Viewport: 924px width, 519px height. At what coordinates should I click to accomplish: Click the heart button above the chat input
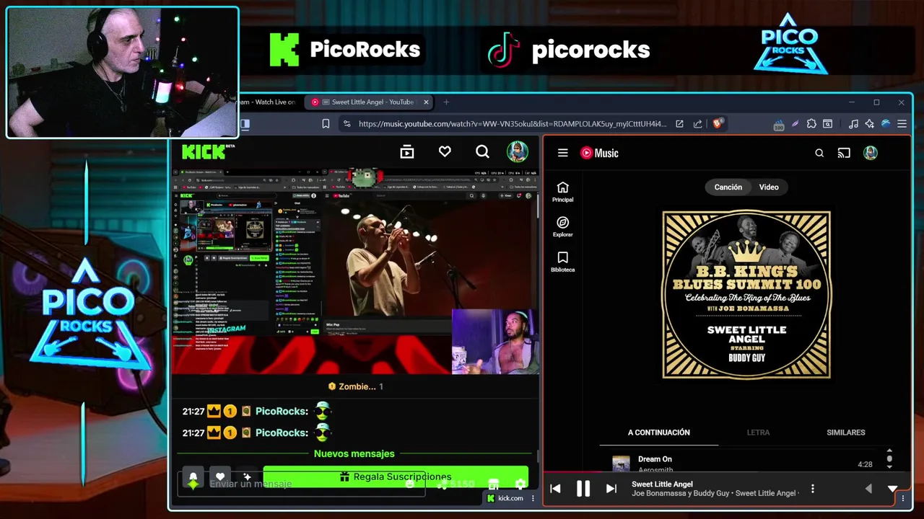(220, 477)
